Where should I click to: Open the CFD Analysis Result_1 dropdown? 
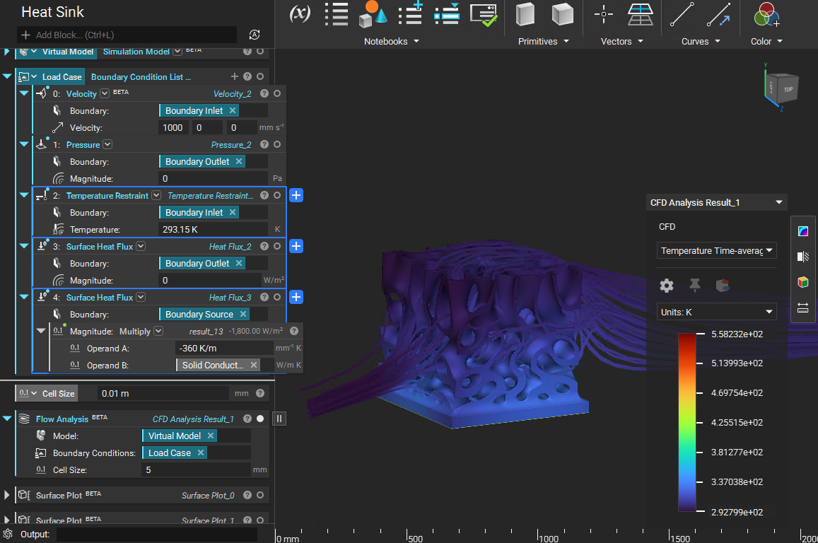tap(716, 202)
